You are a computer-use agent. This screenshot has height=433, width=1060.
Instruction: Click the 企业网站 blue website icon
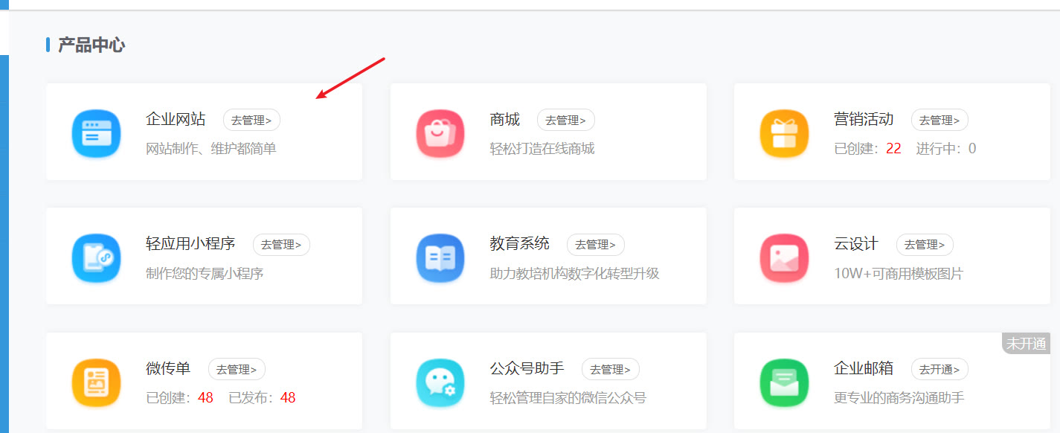(x=96, y=131)
